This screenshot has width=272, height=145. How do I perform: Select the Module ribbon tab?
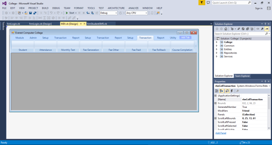pyautogui.click(x=20, y=38)
